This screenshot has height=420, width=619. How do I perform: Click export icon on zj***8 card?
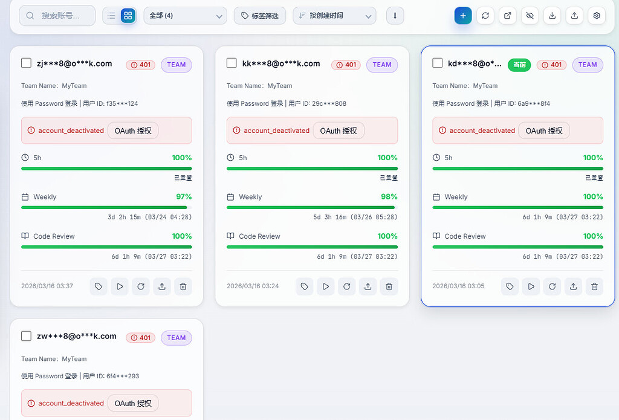pyautogui.click(x=162, y=286)
